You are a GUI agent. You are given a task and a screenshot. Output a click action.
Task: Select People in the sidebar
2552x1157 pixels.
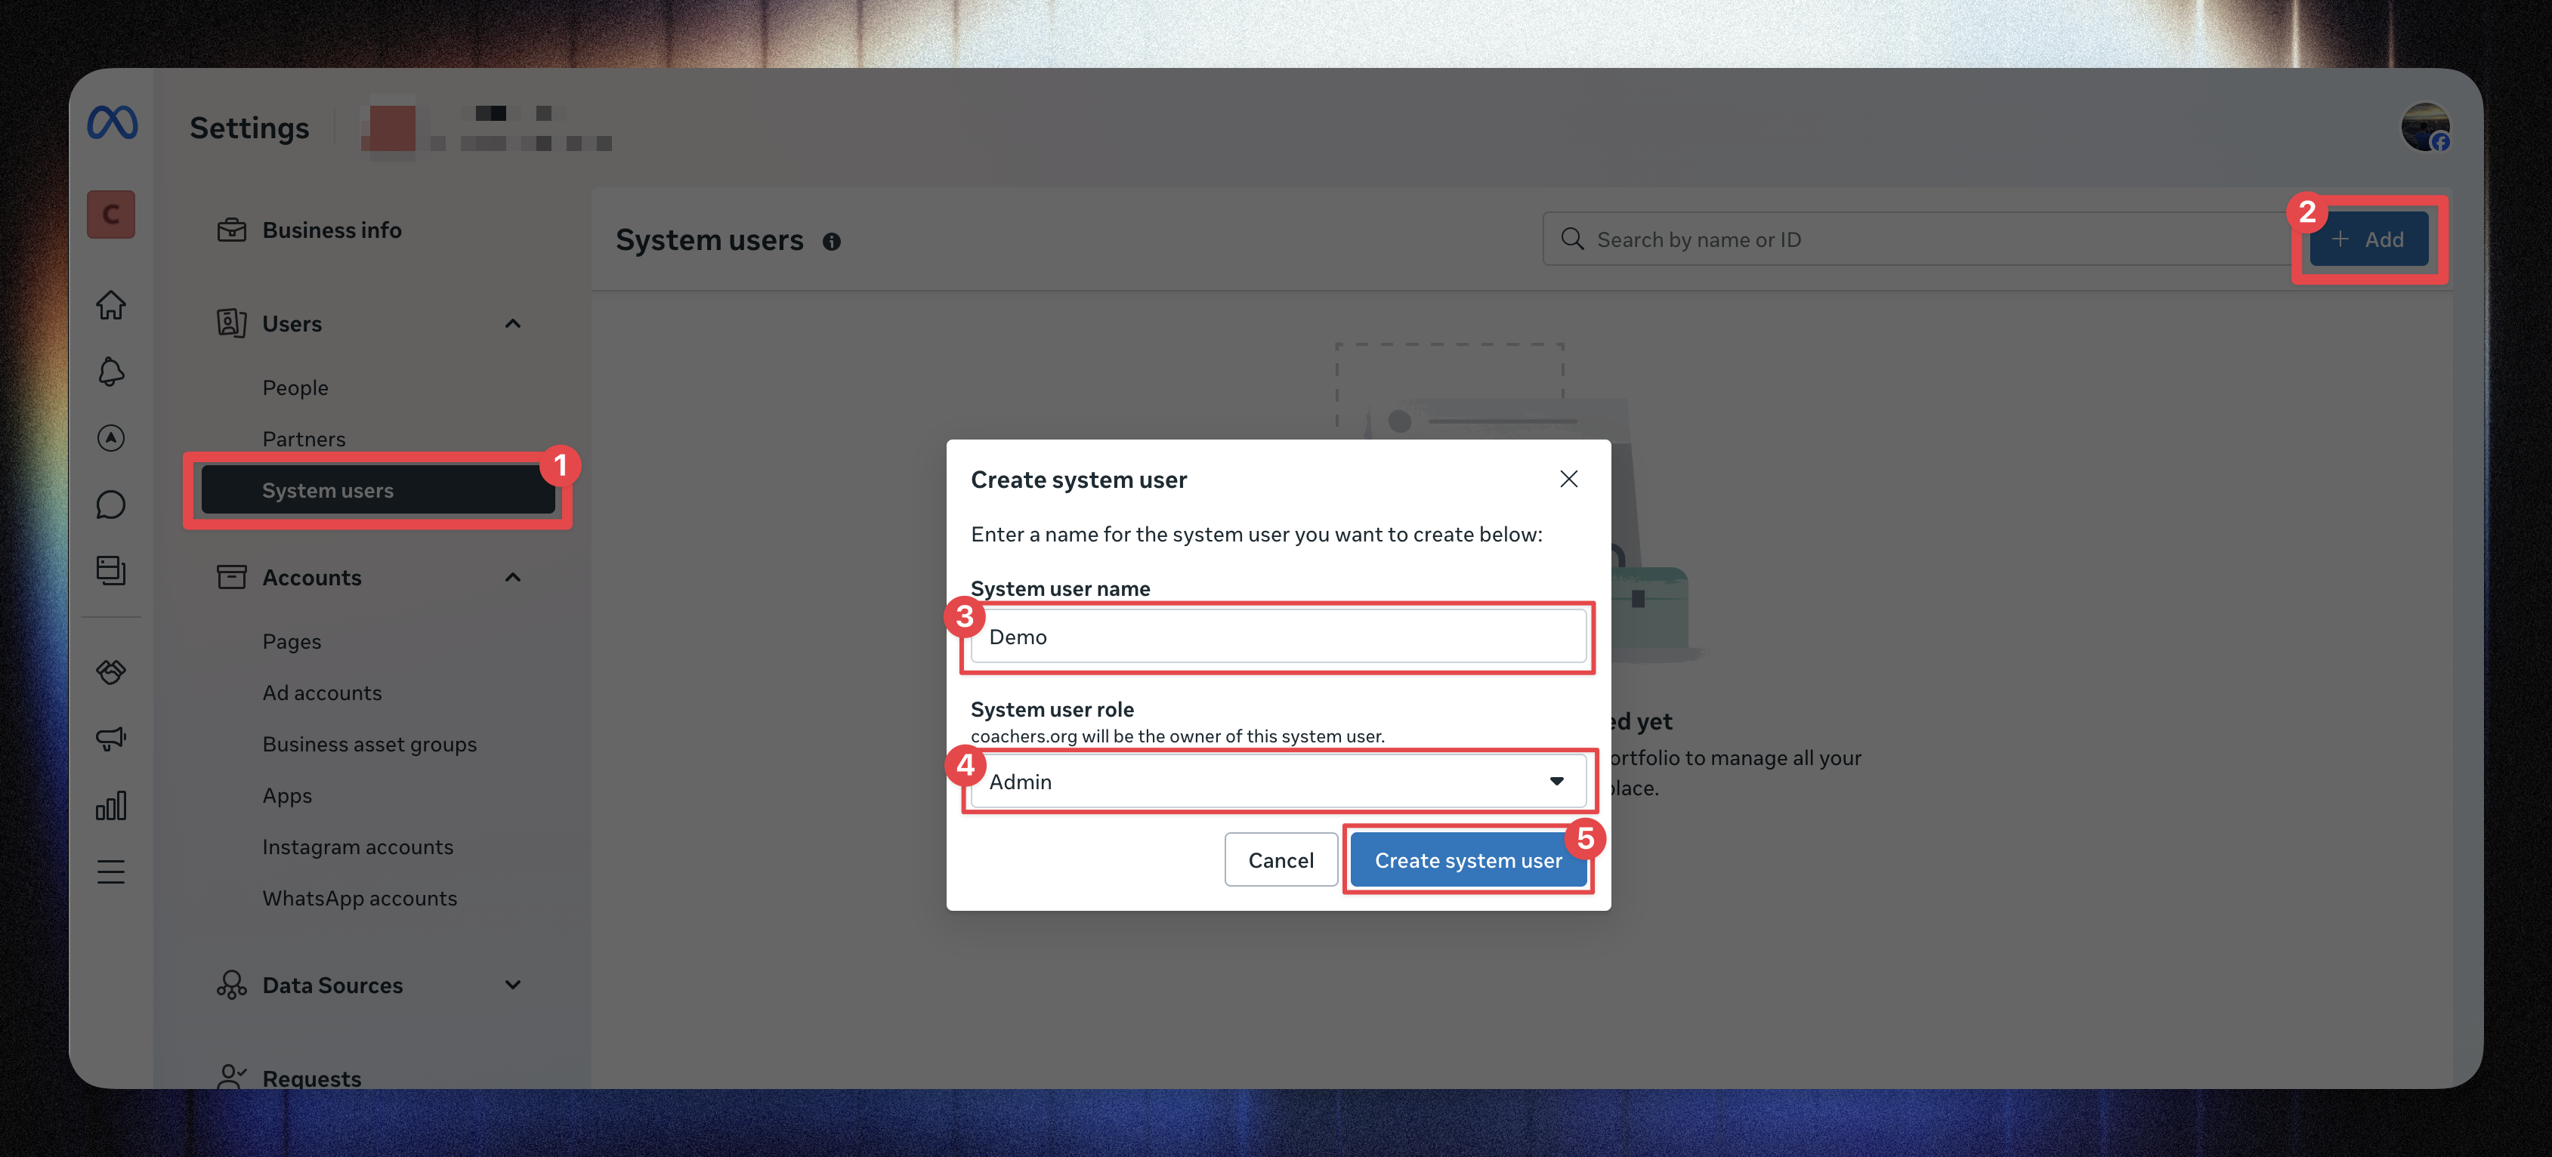pyautogui.click(x=295, y=388)
